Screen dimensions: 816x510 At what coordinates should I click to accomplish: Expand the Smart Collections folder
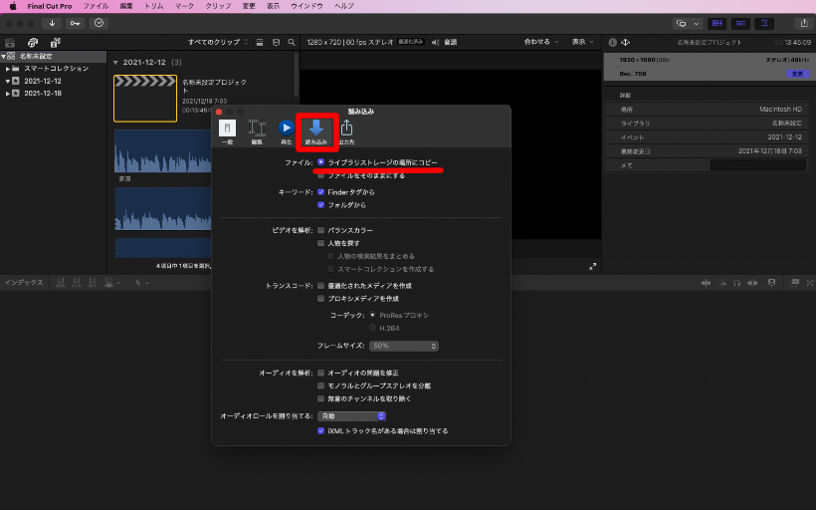(7, 69)
